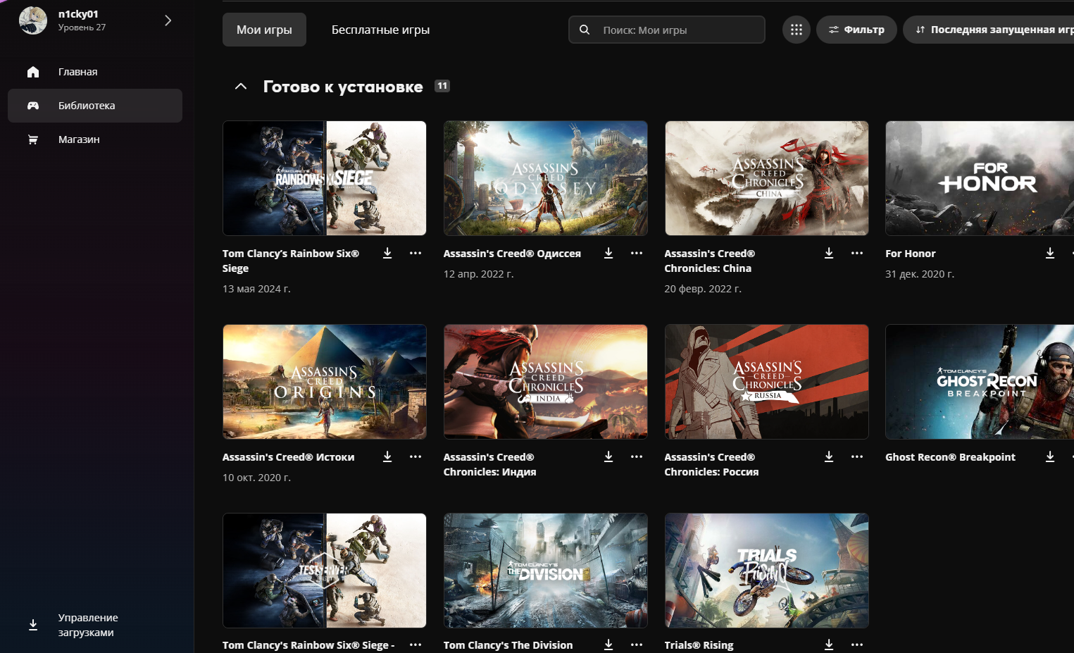Screen dimensions: 1074x653
Task: Click Tom Clancy's The Division title
Action: click(x=508, y=645)
